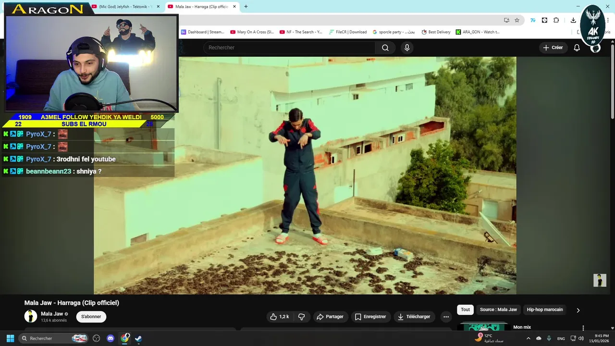
Task: Click the page vertical scrollbar
Action: click(612, 82)
